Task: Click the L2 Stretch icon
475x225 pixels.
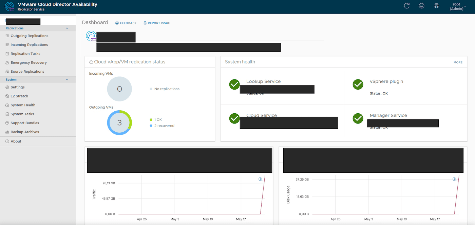Action: [7, 96]
